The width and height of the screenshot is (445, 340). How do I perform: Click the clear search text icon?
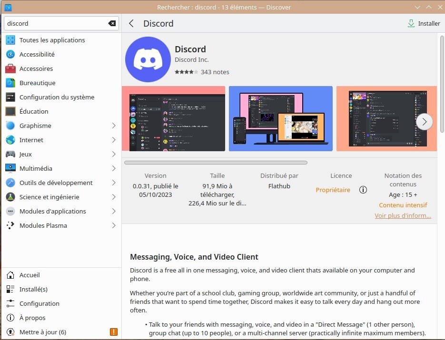(x=112, y=23)
